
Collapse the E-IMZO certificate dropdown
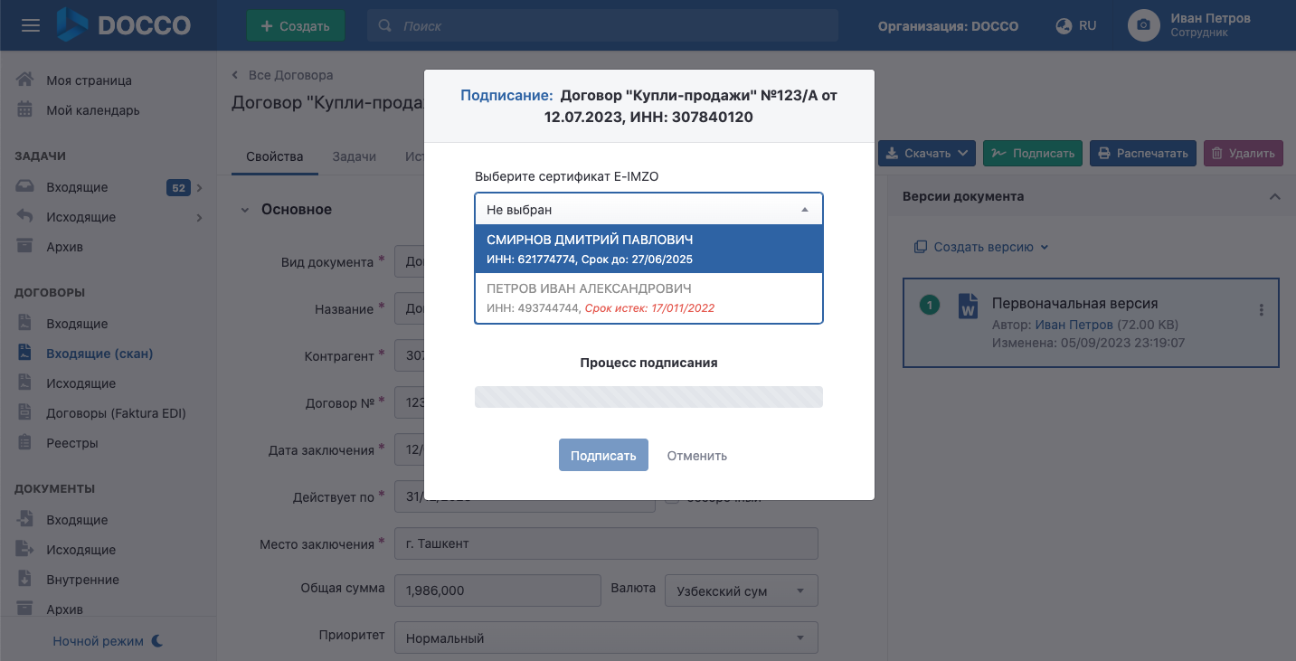[648, 209]
